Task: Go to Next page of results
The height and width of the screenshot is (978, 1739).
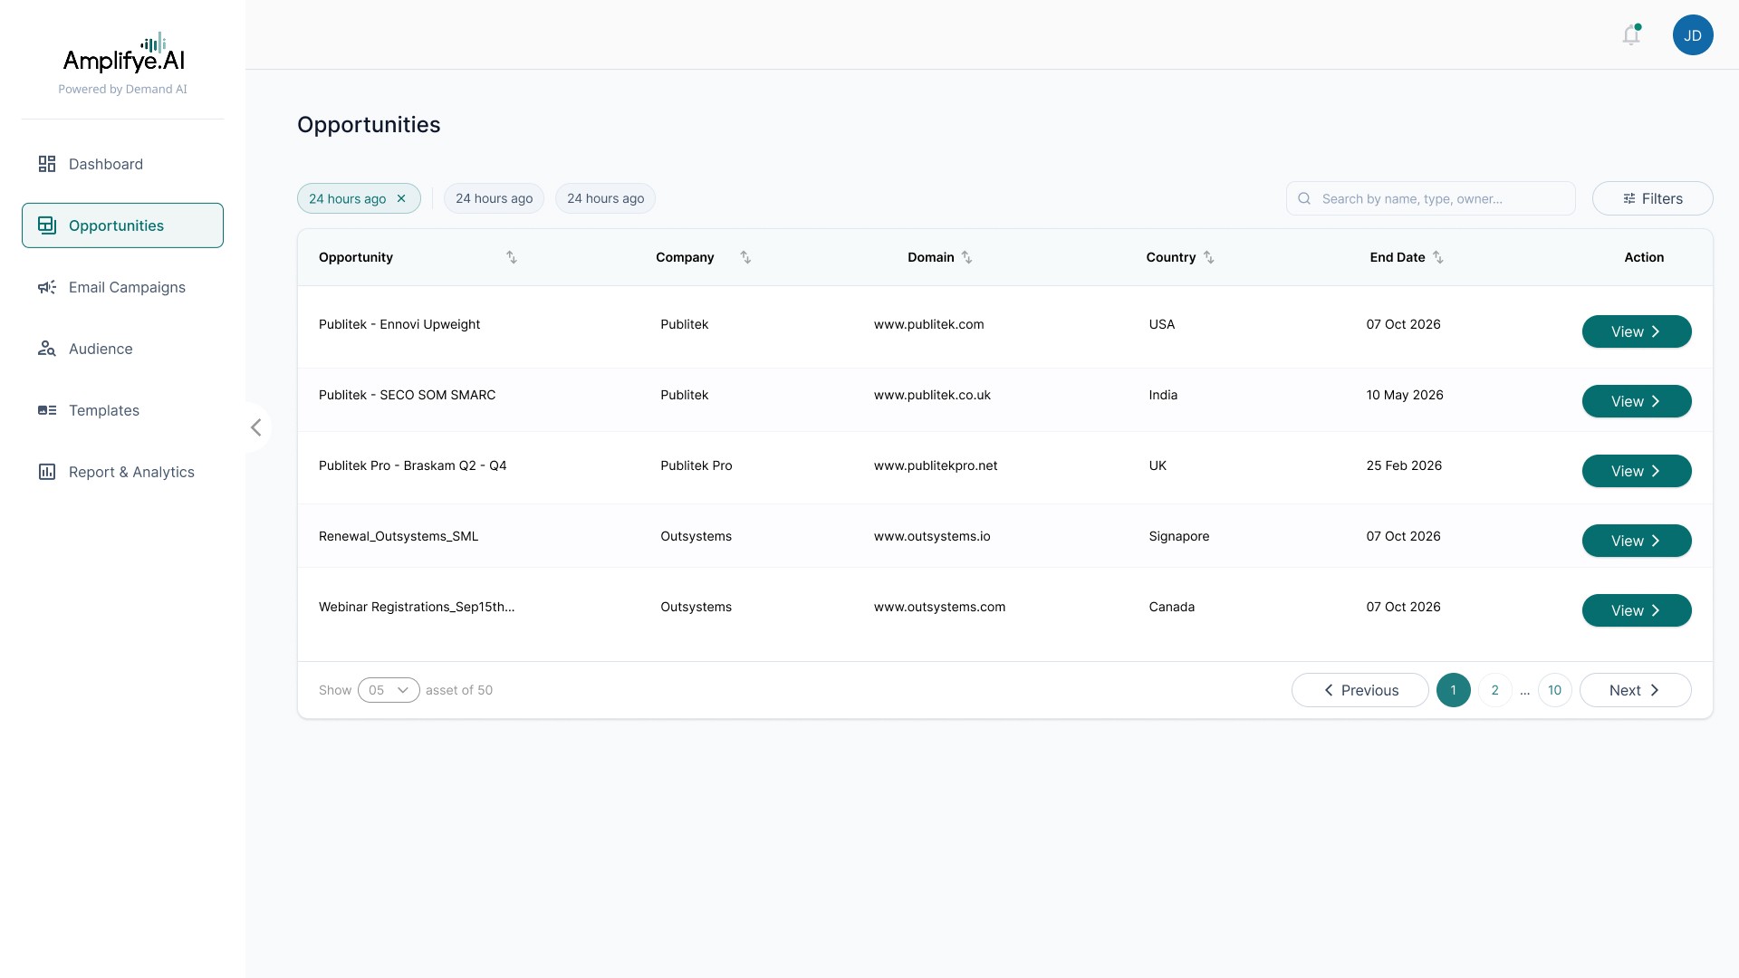Action: click(1635, 690)
